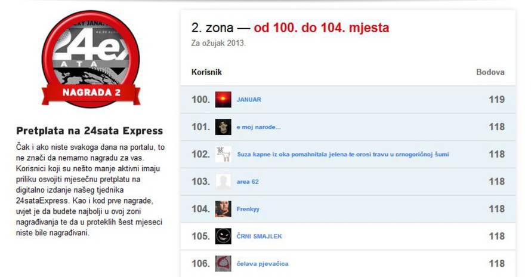This screenshot has height=277, width=531.
Task: Click Frenkyy's face avatar
Action: [223, 209]
